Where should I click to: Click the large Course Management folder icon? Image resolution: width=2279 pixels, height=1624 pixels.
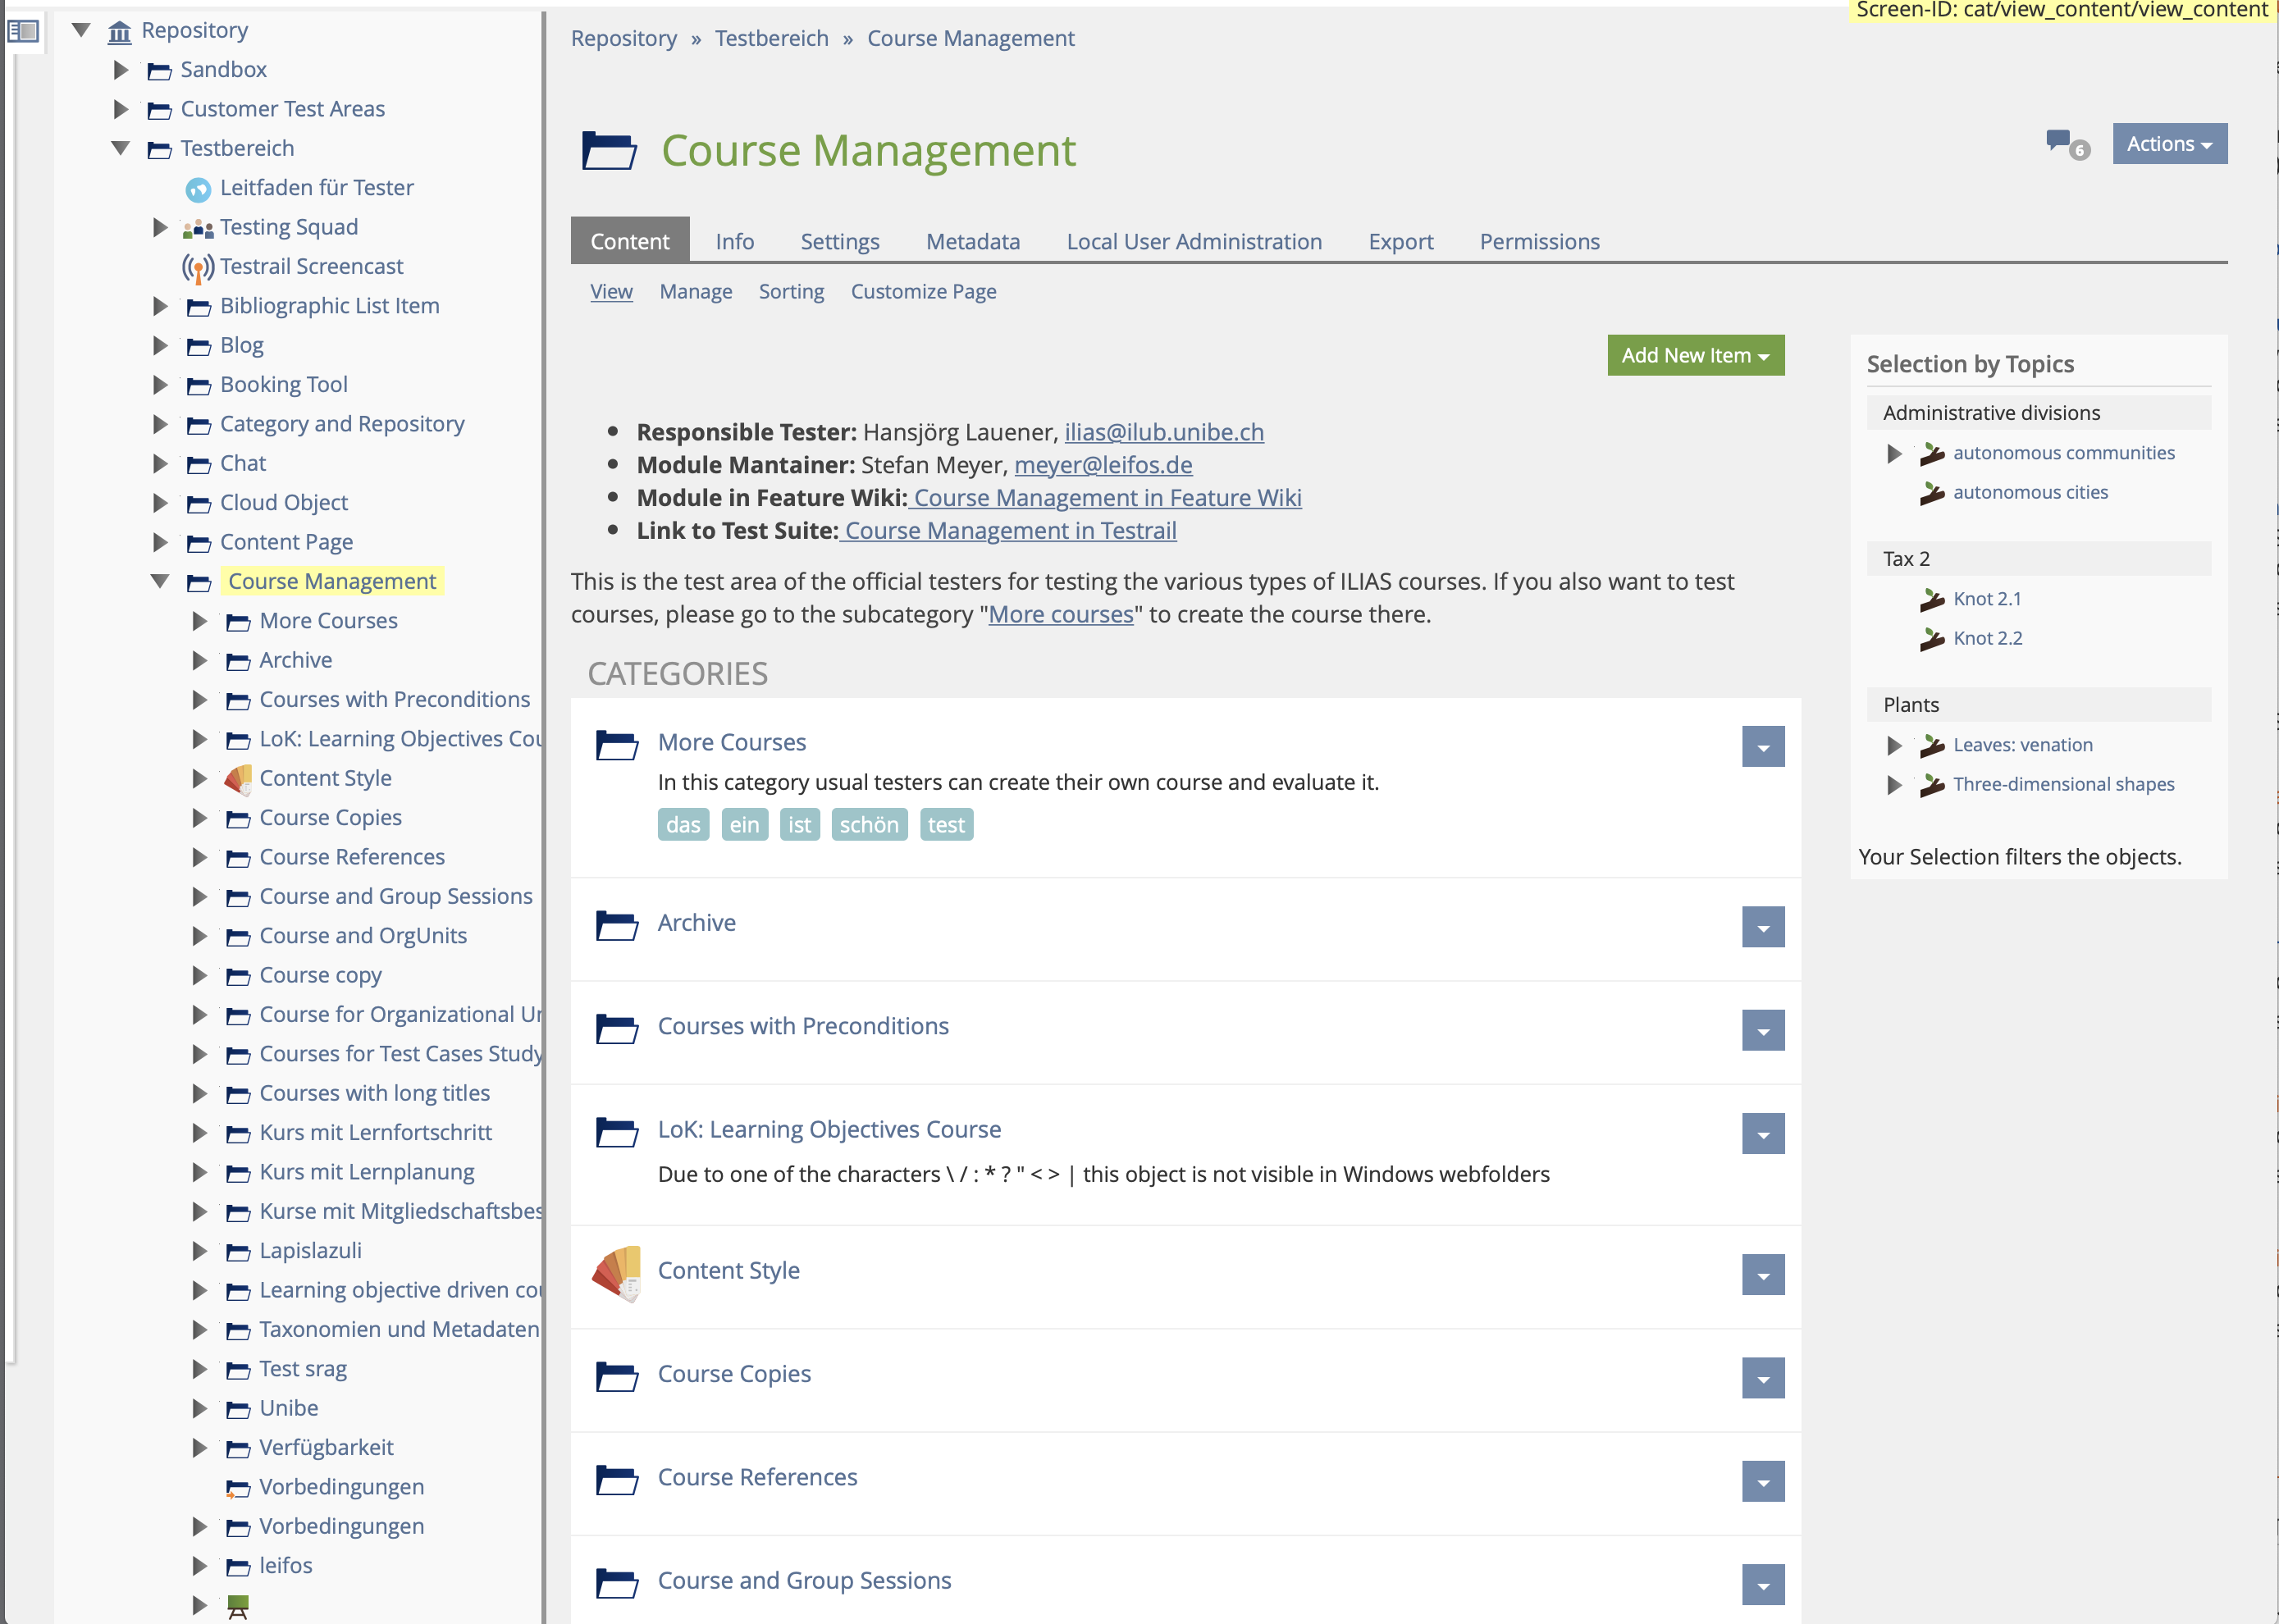[x=609, y=151]
